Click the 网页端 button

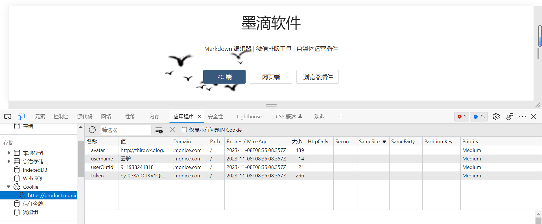(271, 77)
